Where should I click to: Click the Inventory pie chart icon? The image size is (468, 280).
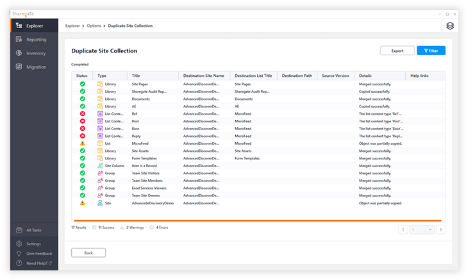tap(19, 53)
